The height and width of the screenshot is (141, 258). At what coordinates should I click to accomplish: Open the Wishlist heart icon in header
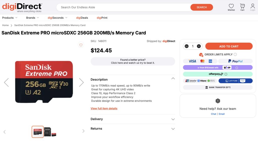coord(231,6)
